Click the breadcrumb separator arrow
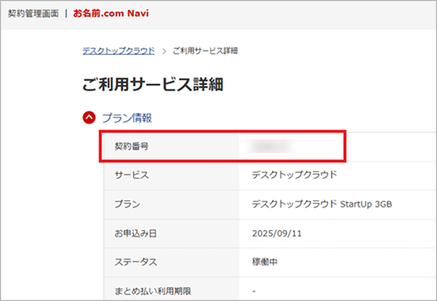437x301 pixels. click(164, 51)
